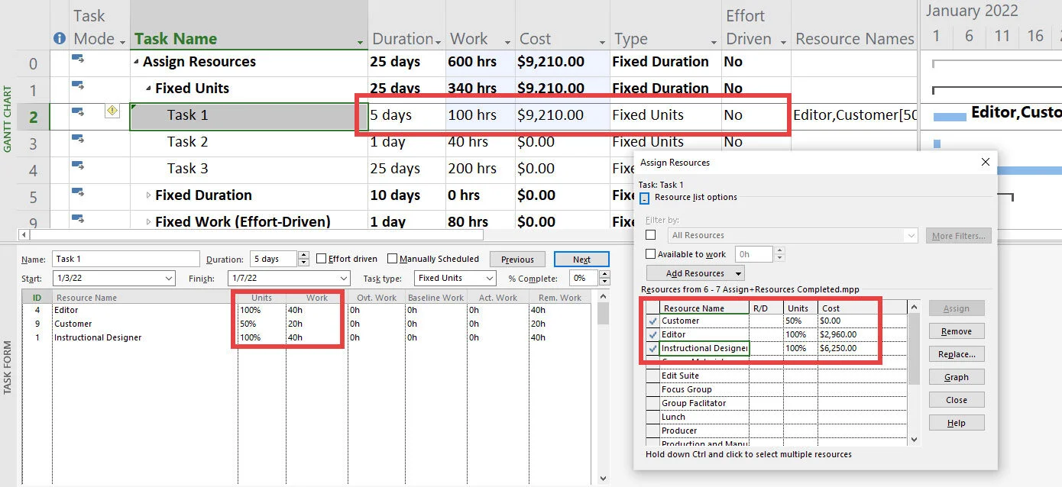Screen dimensions: 1062x487
Task: Expand the Fixed Duration summary task
Action: (x=149, y=195)
